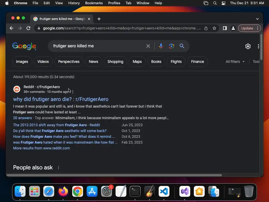The height and width of the screenshot is (202, 269).
Task: Open Launchpad from the Dock
Action: pos(34,191)
